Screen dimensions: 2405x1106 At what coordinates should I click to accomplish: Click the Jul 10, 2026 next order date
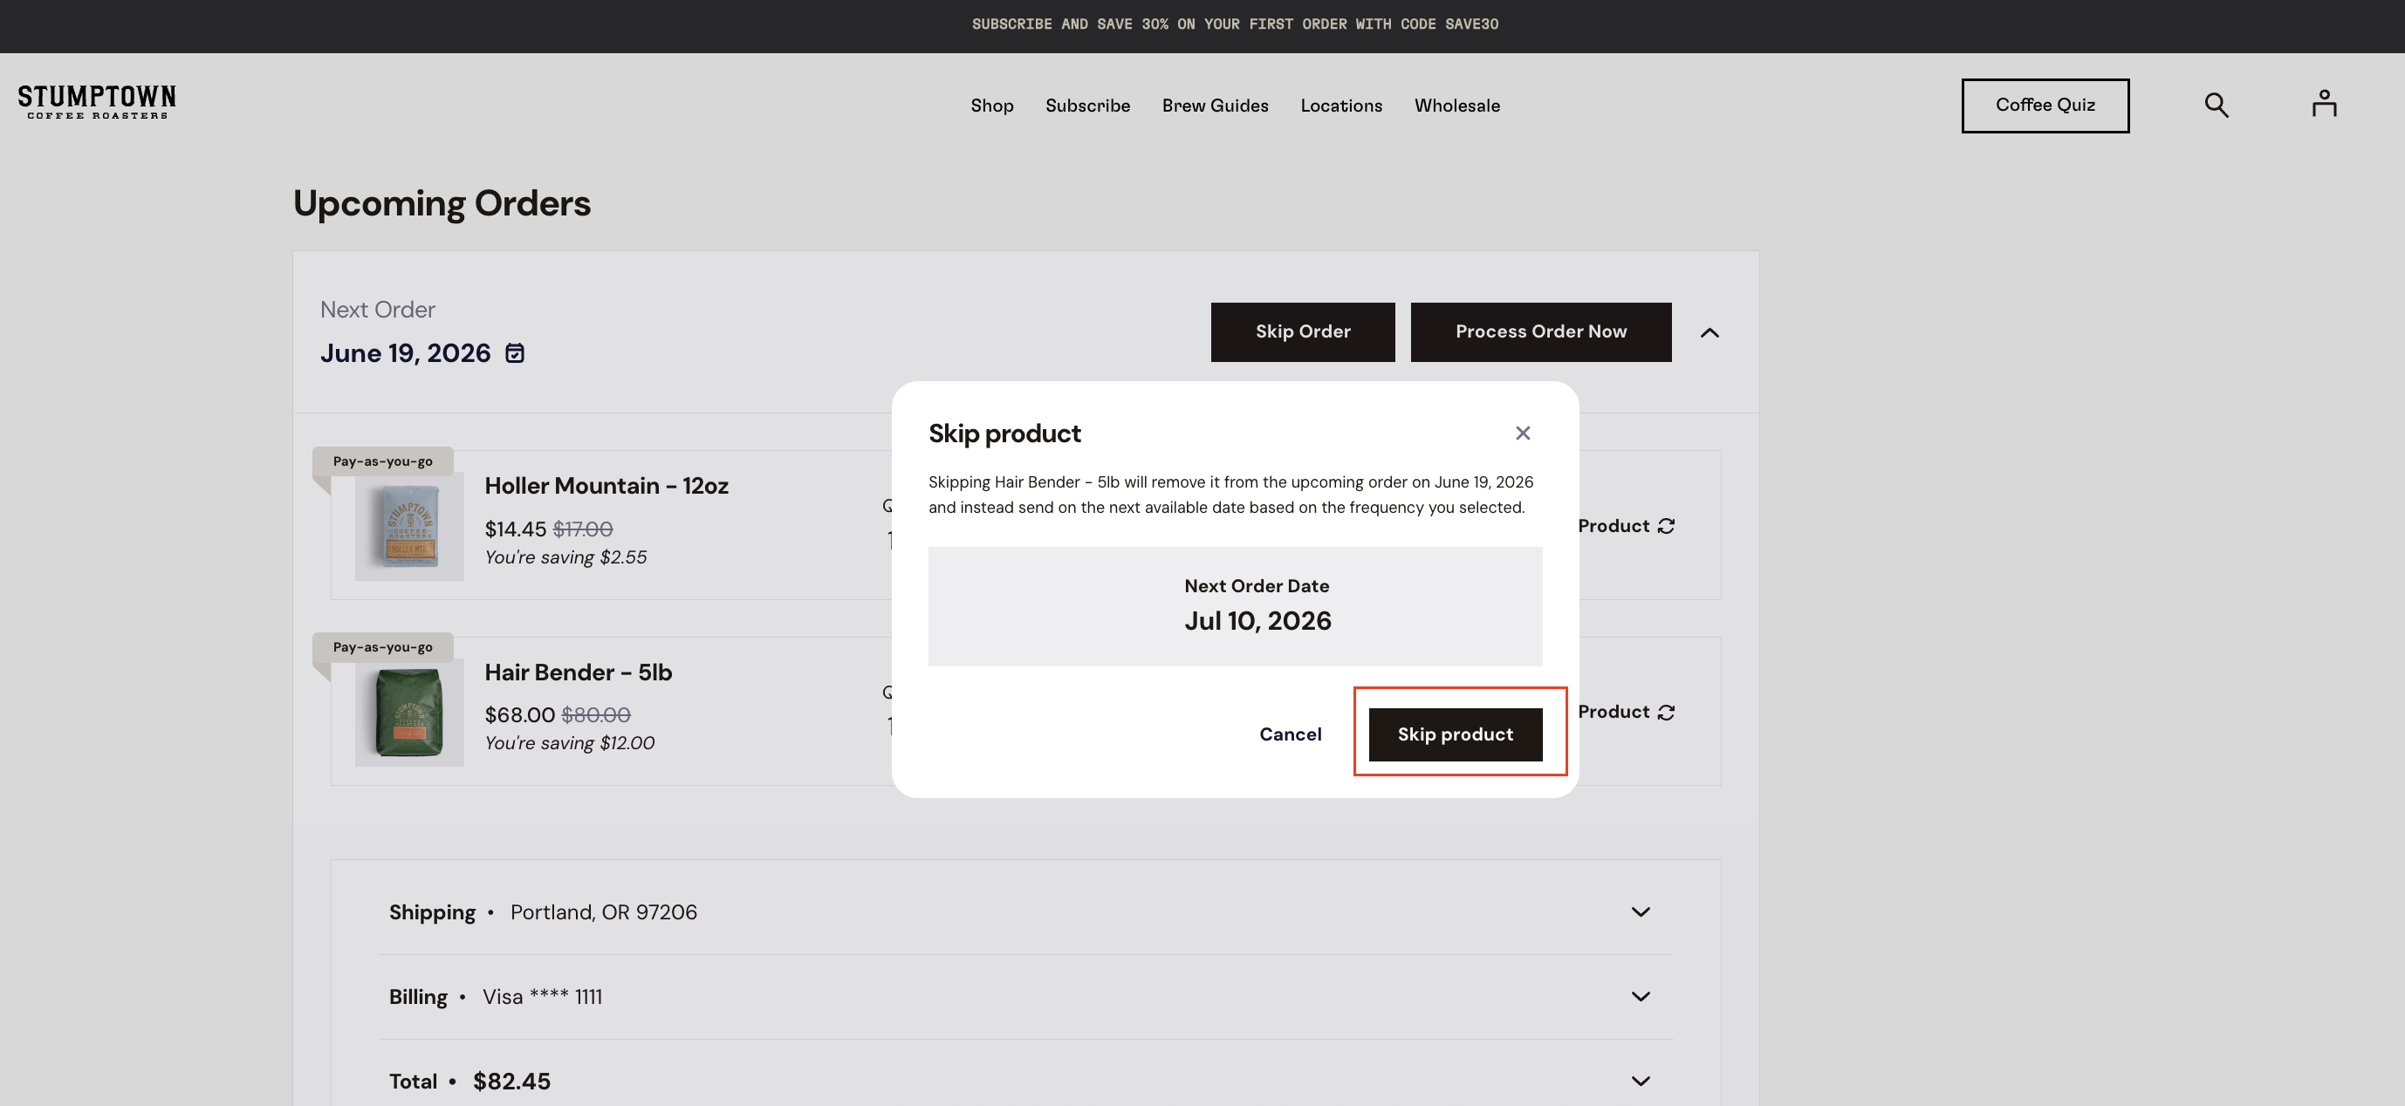coord(1257,621)
